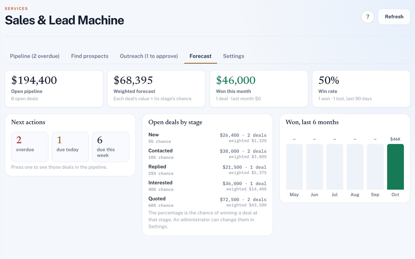This screenshot has height=259, width=415.
Task: Click the $194,400 Open pipeline card
Action: (x=54, y=89)
